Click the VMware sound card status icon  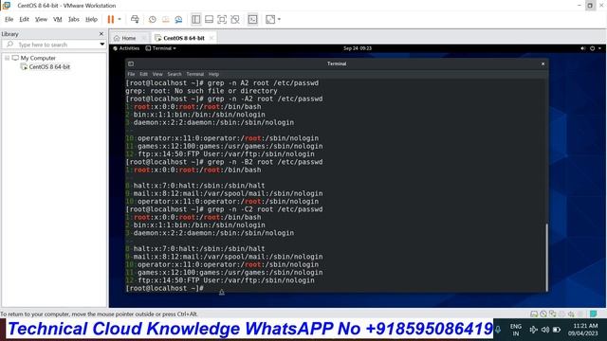point(571,314)
